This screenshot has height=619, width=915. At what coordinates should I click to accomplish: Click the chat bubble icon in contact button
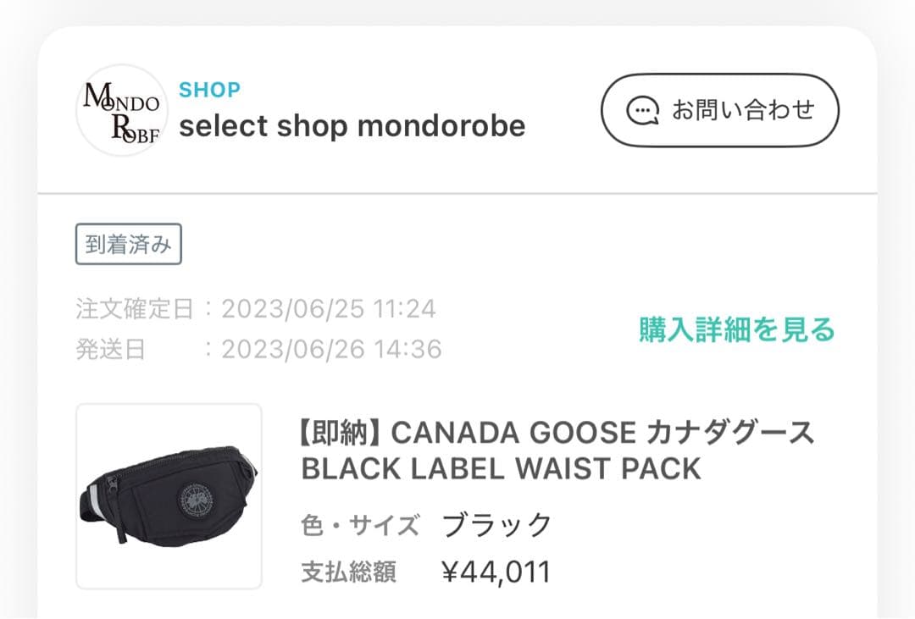(x=645, y=110)
